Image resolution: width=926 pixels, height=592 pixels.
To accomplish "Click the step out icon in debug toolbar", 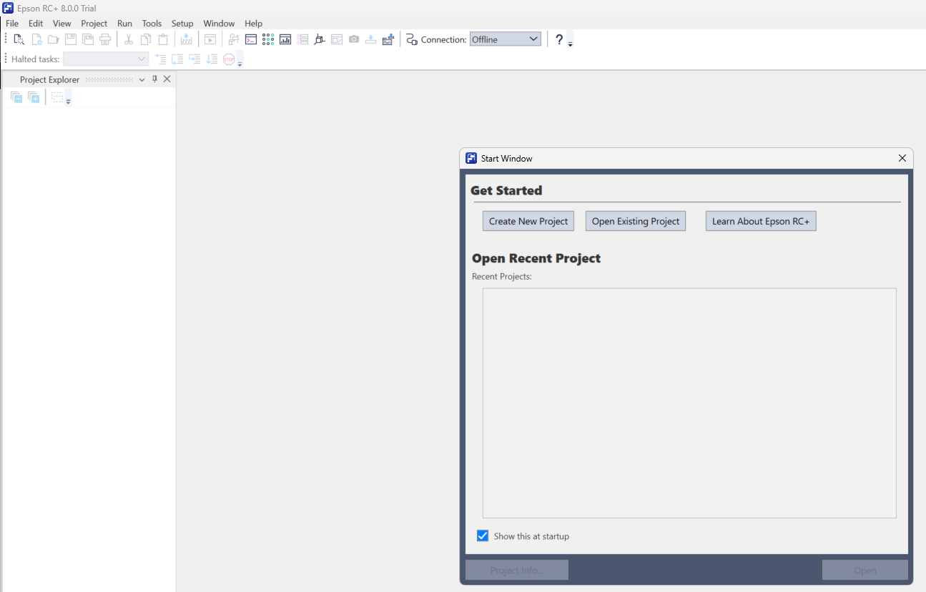I will tap(194, 59).
